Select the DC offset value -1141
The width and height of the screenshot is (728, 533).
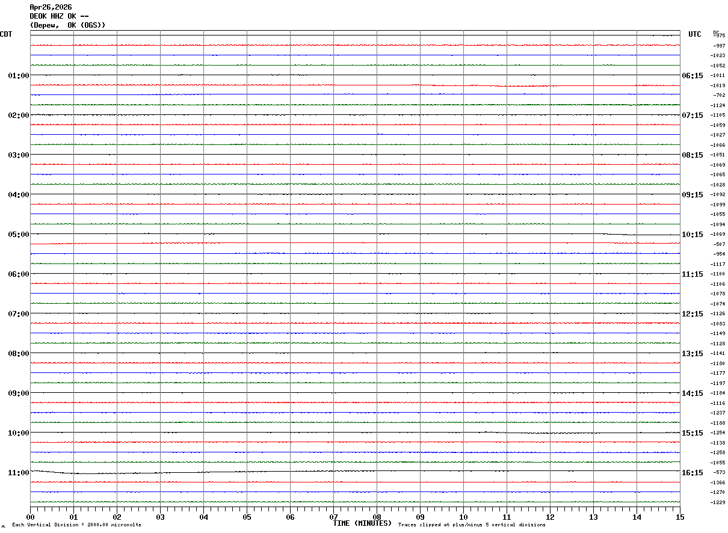(718, 354)
